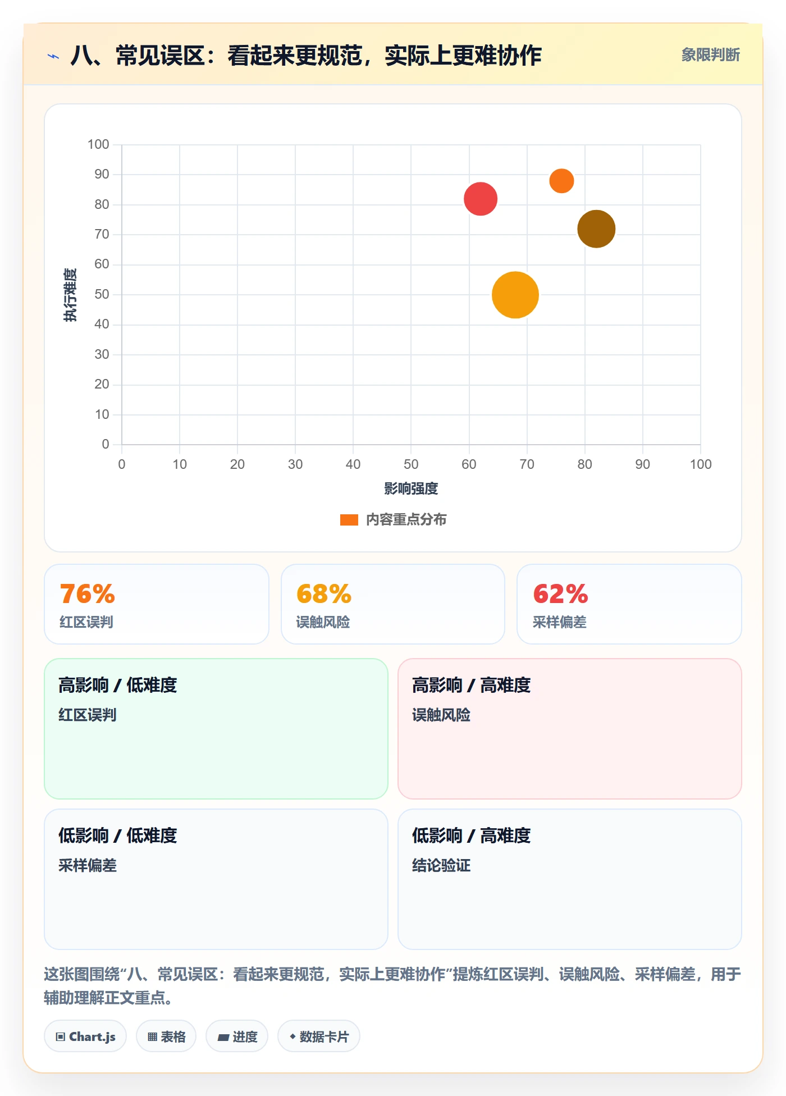Image resolution: width=786 pixels, height=1096 pixels.
Task: Select the 76% 红区误判 stat card
Action: click(157, 604)
